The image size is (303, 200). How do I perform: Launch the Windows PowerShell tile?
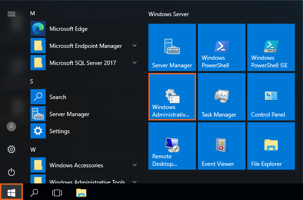point(221,47)
